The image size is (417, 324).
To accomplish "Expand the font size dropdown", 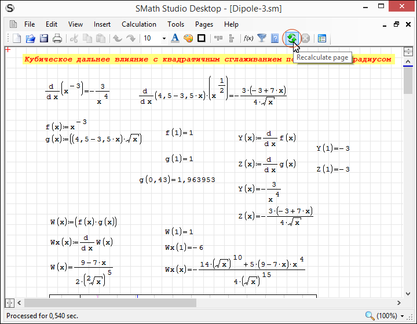I will point(164,39).
